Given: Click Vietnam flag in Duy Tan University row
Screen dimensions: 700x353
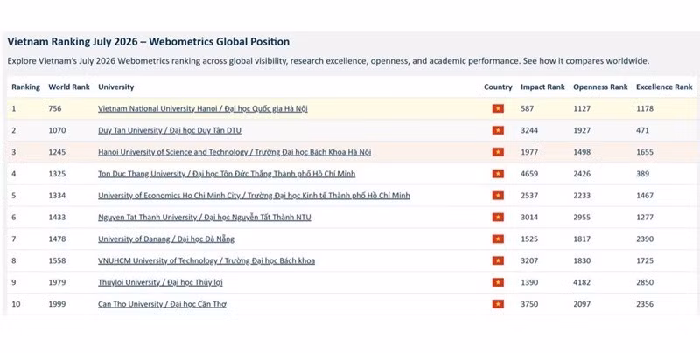Looking at the screenshot, I should point(498,130).
